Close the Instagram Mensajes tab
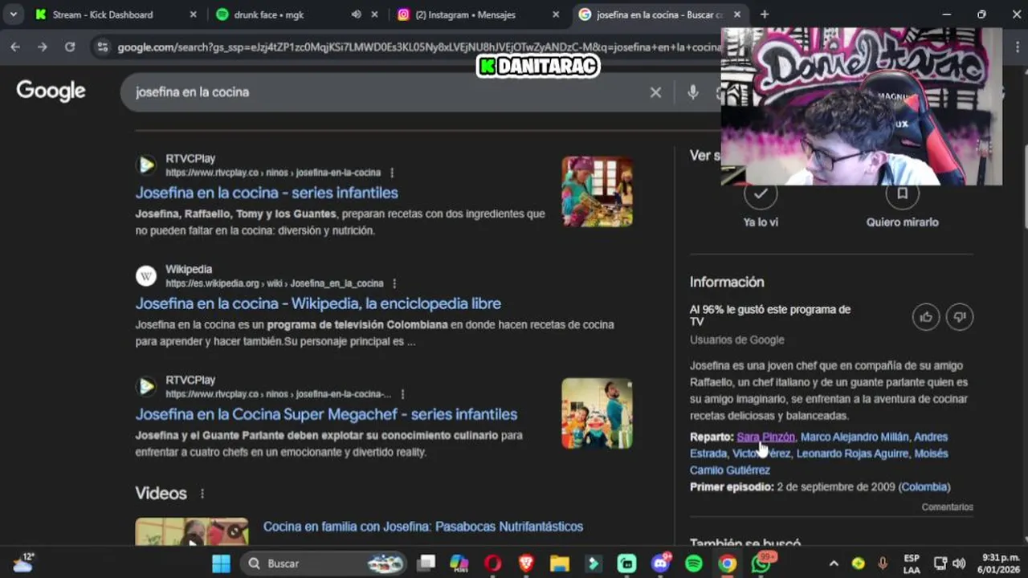This screenshot has height=578, width=1028. point(556,14)
